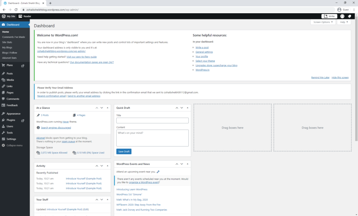Open Akismet Stats submenu item
Viewport: 358px width, 216px height.
click(x=9, y=58)
